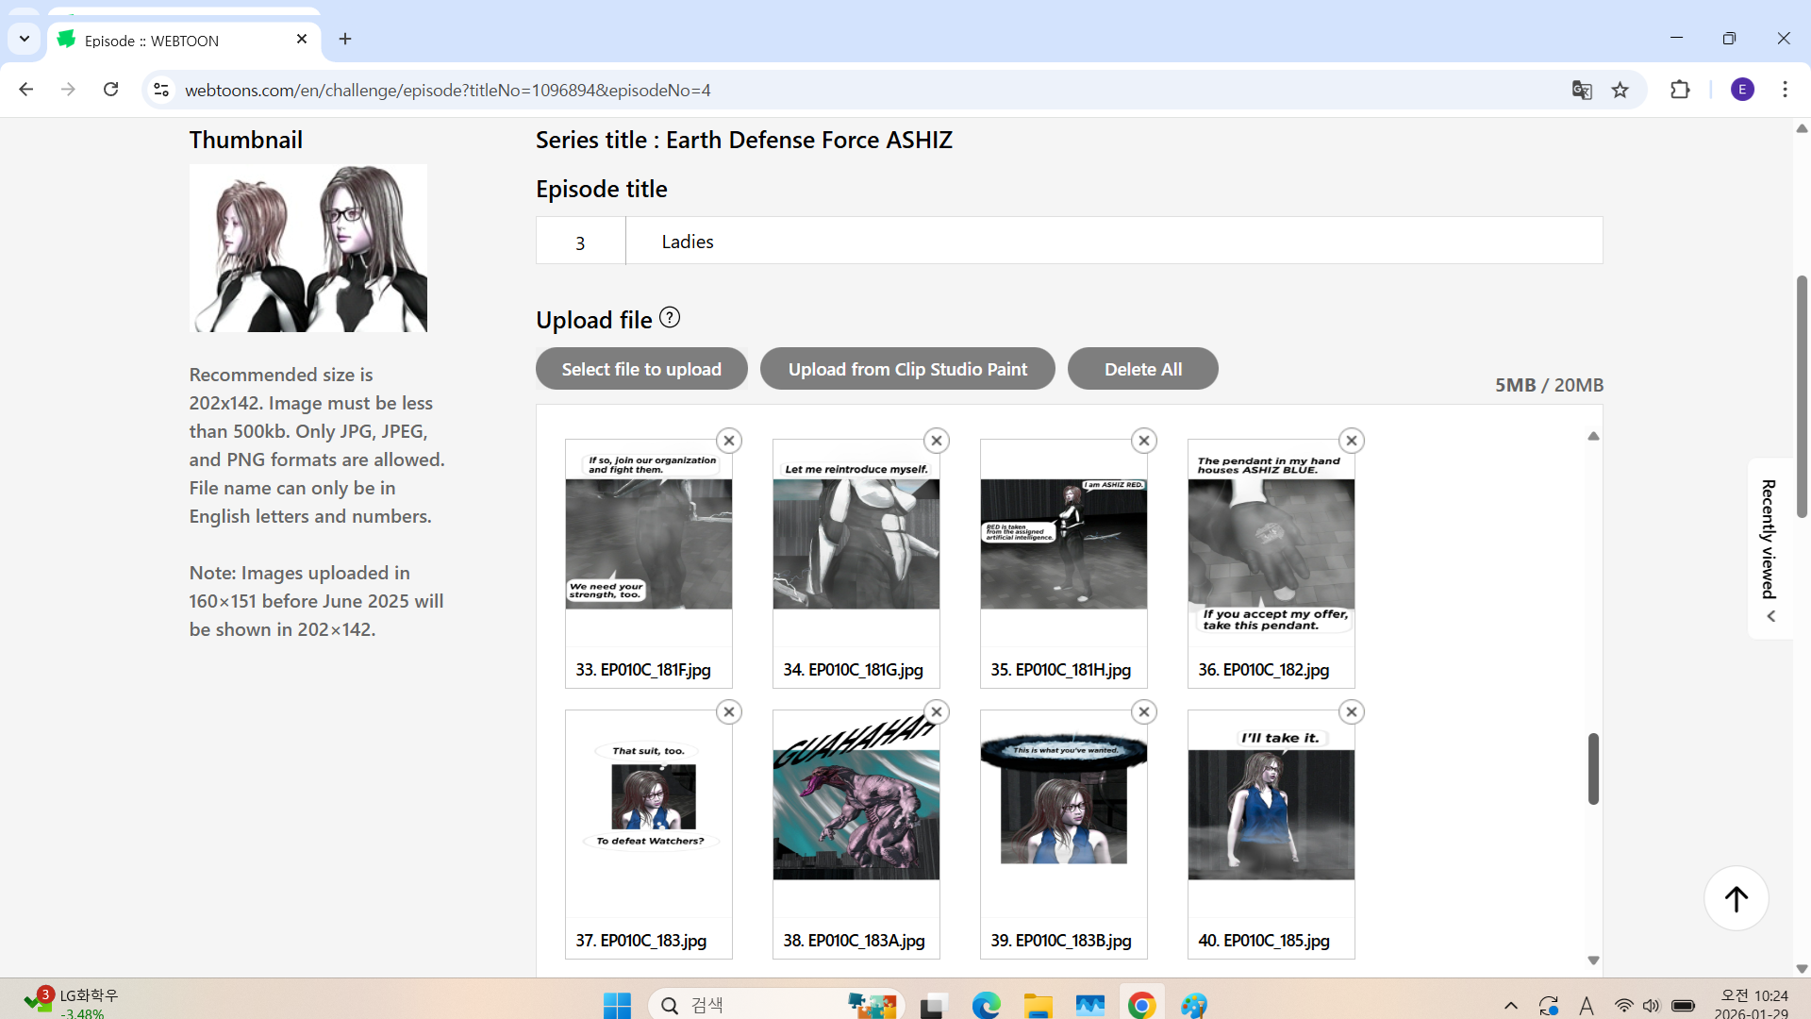
Task: View site information icon in address bar
Action: 161,90
